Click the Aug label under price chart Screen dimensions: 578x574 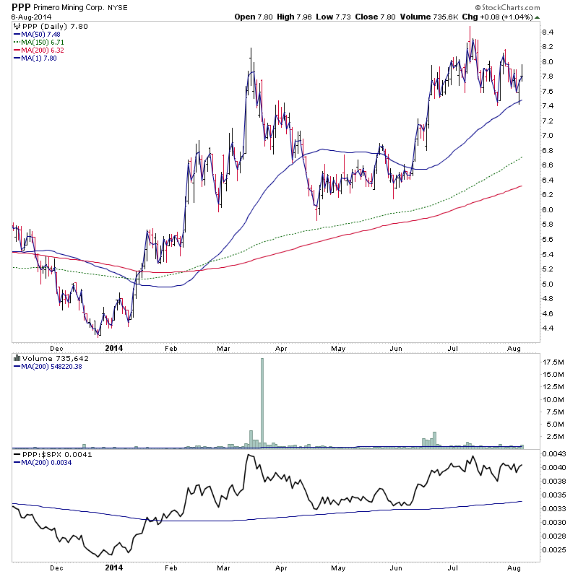click(514, 349)
